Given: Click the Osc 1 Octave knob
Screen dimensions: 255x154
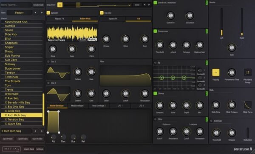Looking at the screenshot, I should pos(78,72).
